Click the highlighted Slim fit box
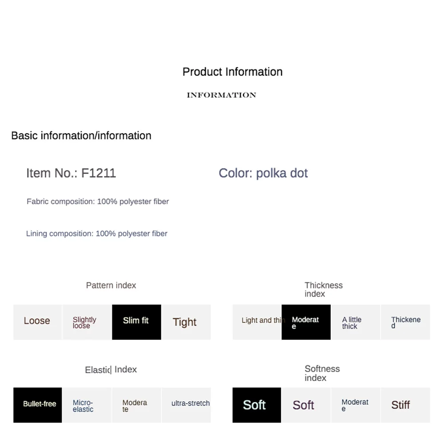 pos(136,322)
